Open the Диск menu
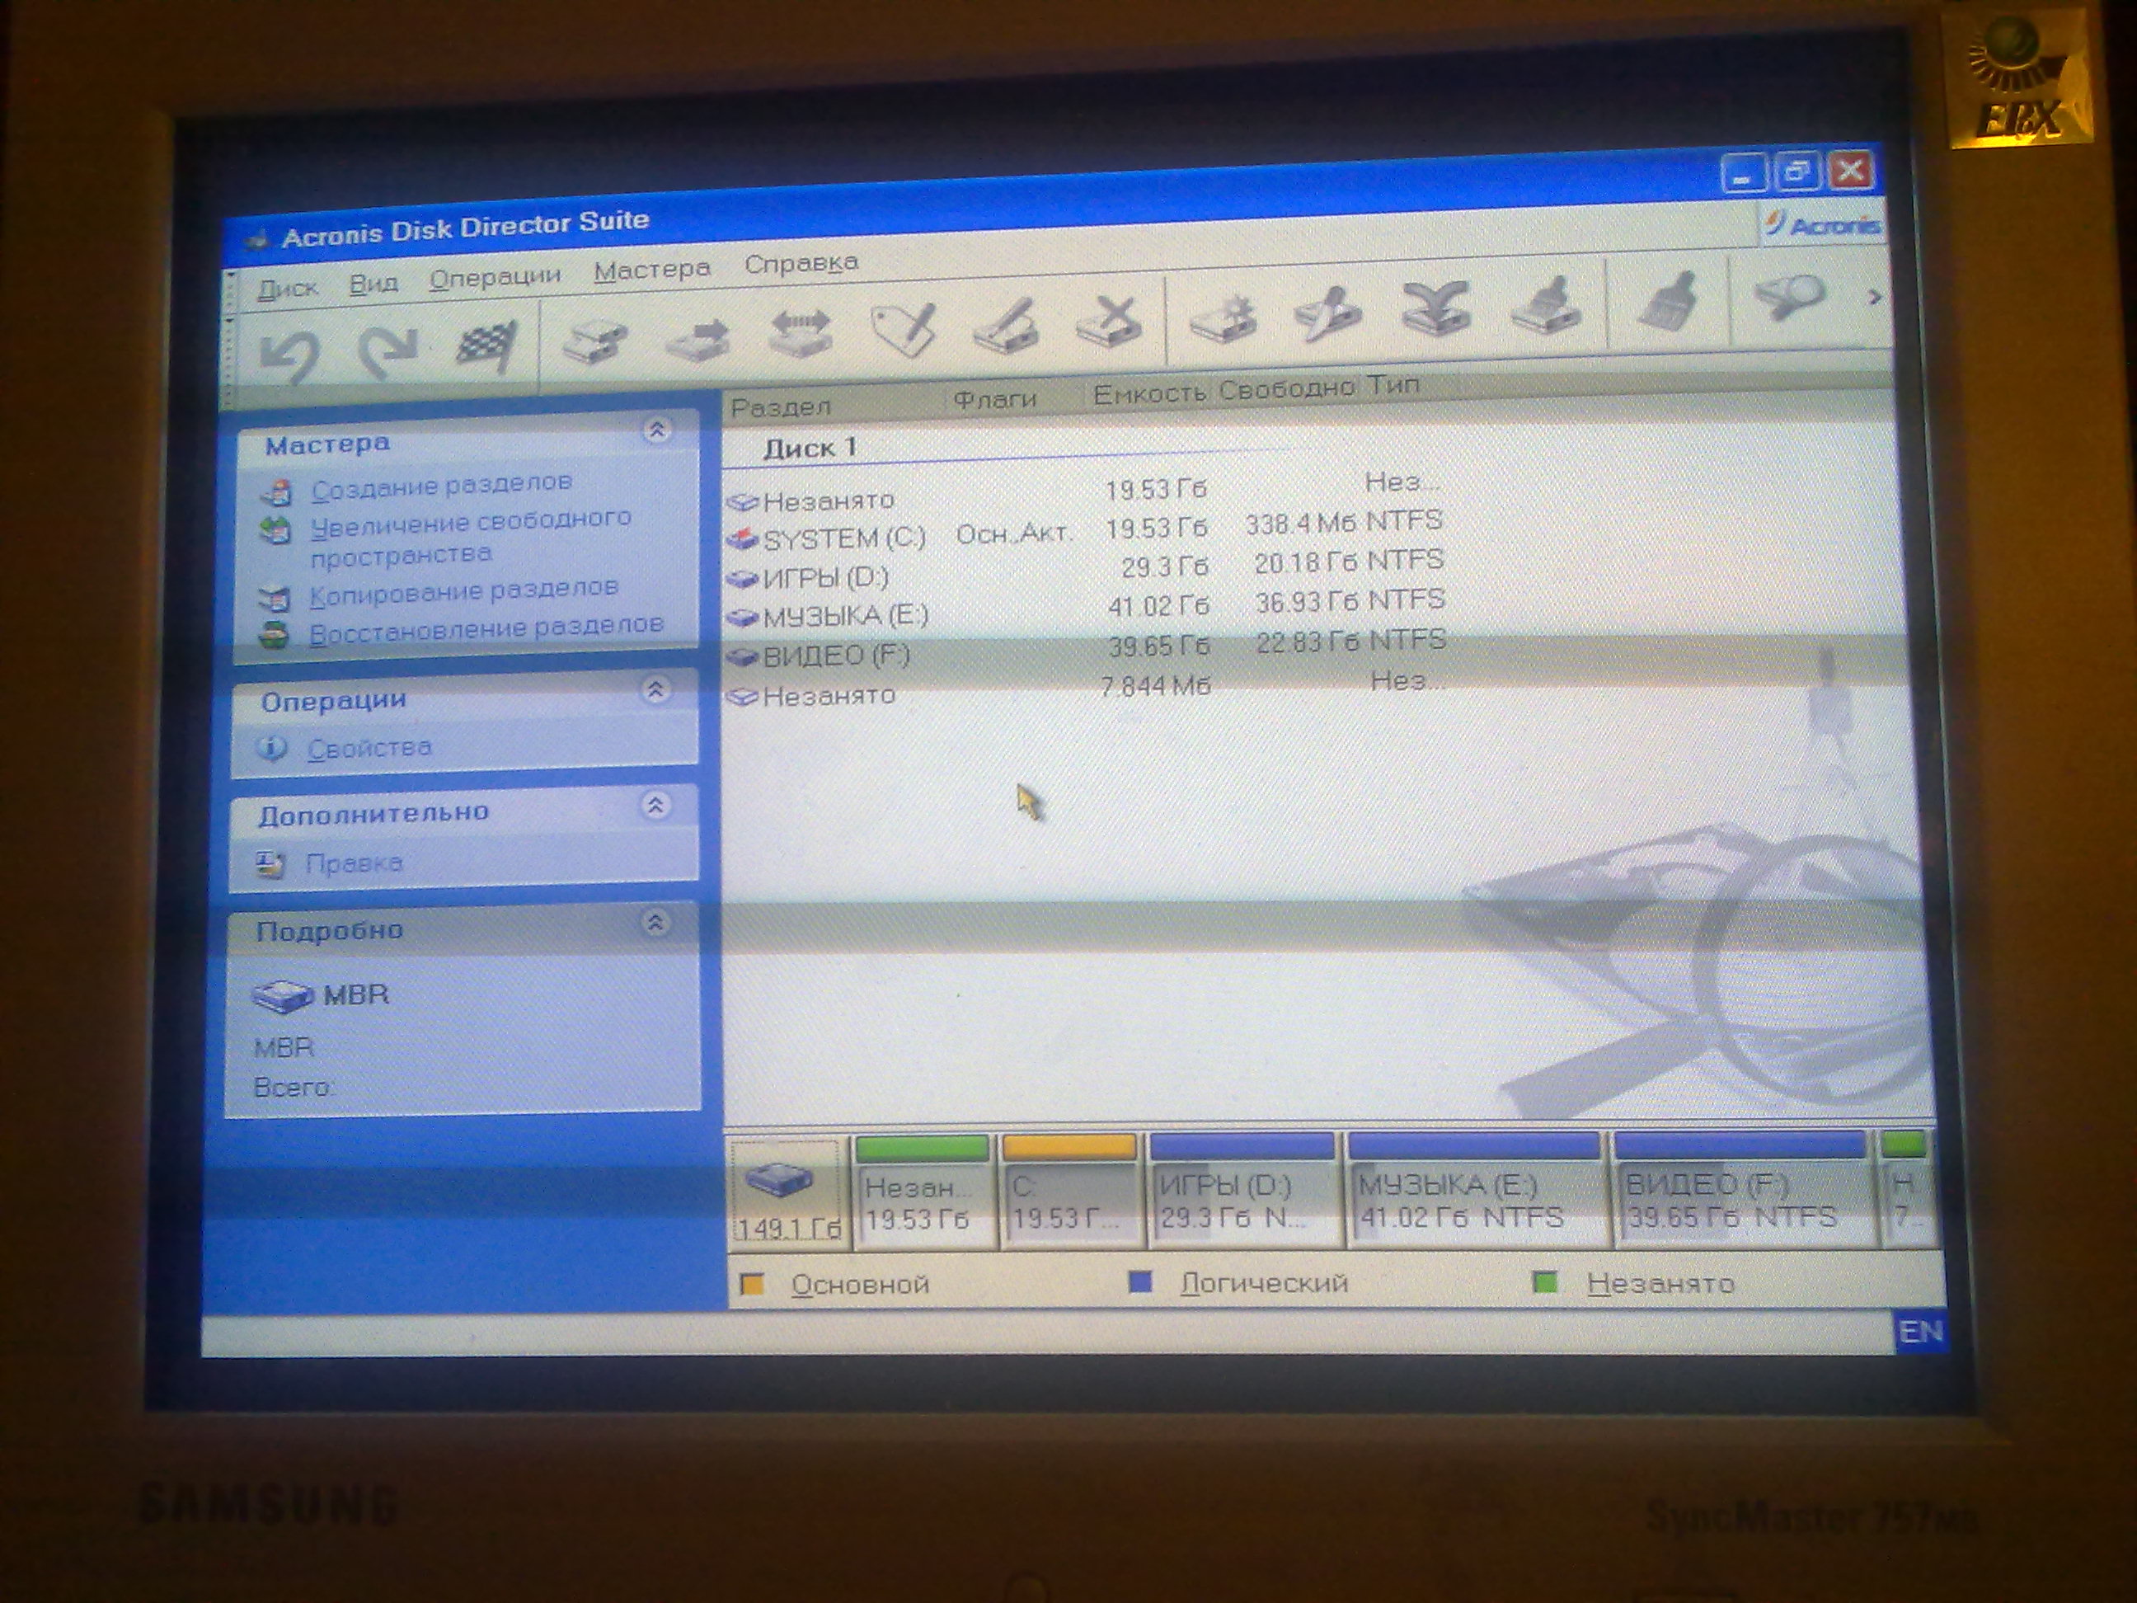The image size is (2137, 1603). pos(287,288)
